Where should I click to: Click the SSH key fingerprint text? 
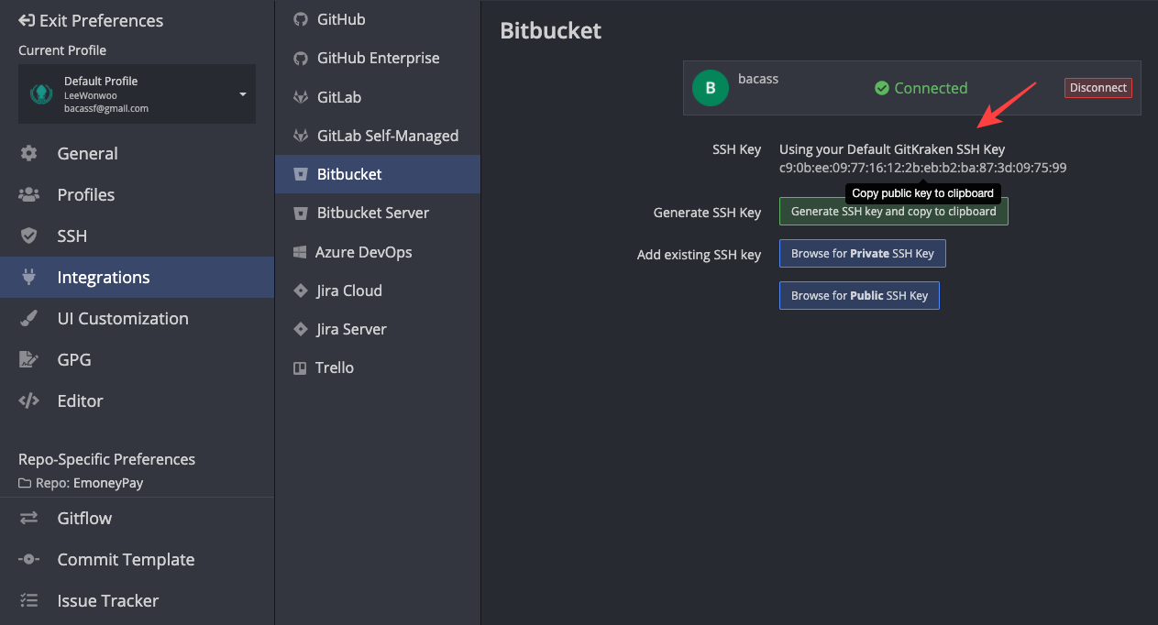pos(922,168)
